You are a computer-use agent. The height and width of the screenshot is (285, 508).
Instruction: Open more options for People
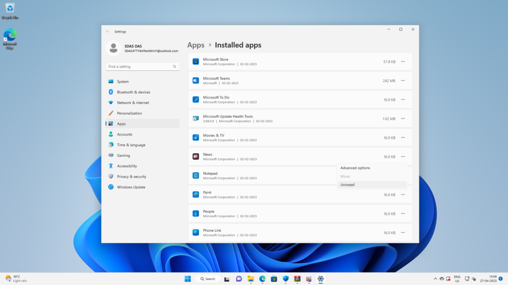tap(403, 214)
